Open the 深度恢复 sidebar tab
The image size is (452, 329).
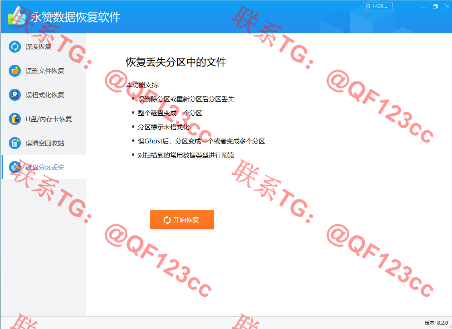click(44, 47)
